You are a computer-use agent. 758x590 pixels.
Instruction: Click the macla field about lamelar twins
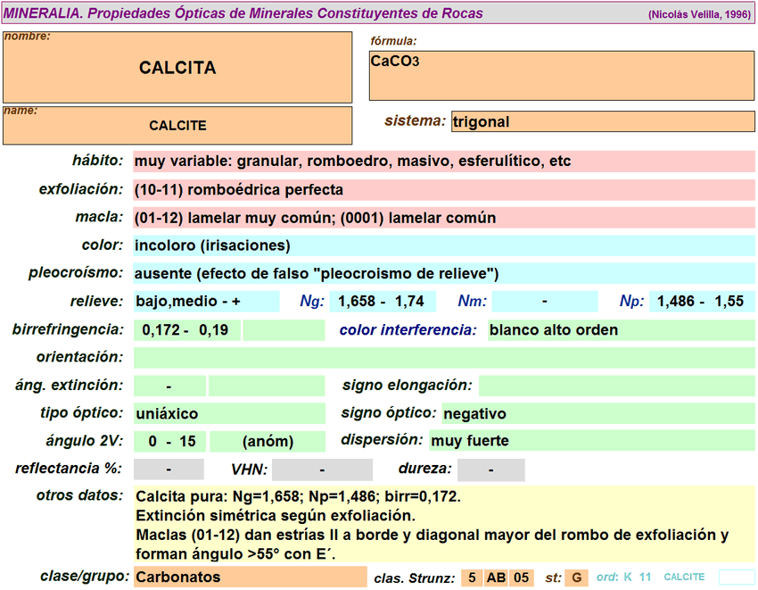pyautogui.click(x=443, y=218)
